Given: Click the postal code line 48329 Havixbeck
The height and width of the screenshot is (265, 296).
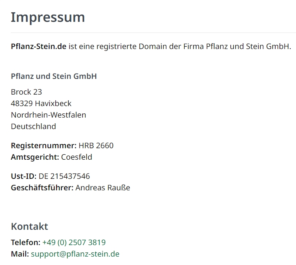Looking at the screenshot, I should (41, 103).
